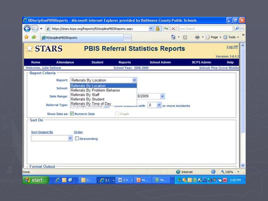Click the page scrollbar up arrow
Viewport: 268px width, 201px height.
243,45
